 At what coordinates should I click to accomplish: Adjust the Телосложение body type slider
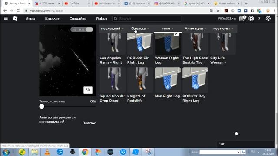[42, 107]
